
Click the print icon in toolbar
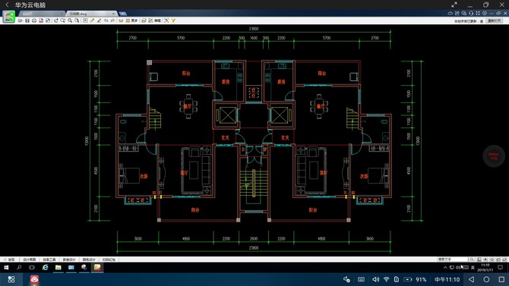click(x=144, y=20)
